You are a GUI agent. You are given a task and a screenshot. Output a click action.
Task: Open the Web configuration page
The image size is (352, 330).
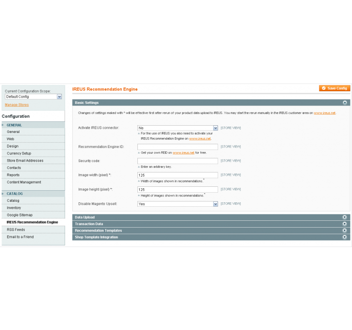click(x=33, y=139)
